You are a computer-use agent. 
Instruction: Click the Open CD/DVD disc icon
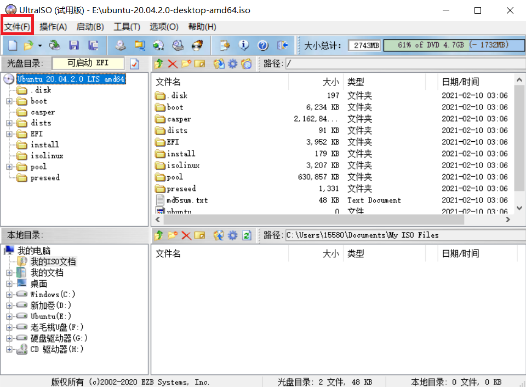point(54,45)
